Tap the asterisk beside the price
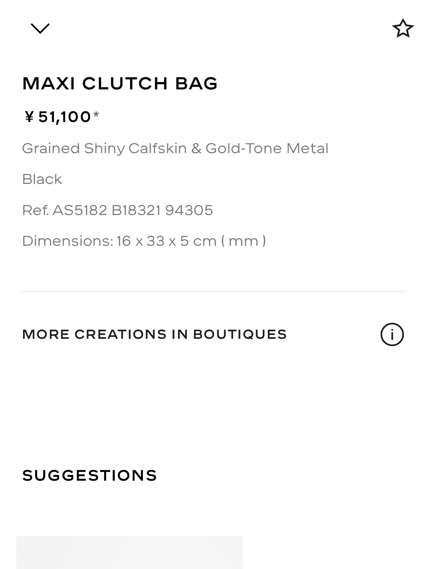This screenshot has width=427, height=569. (96, 115)
